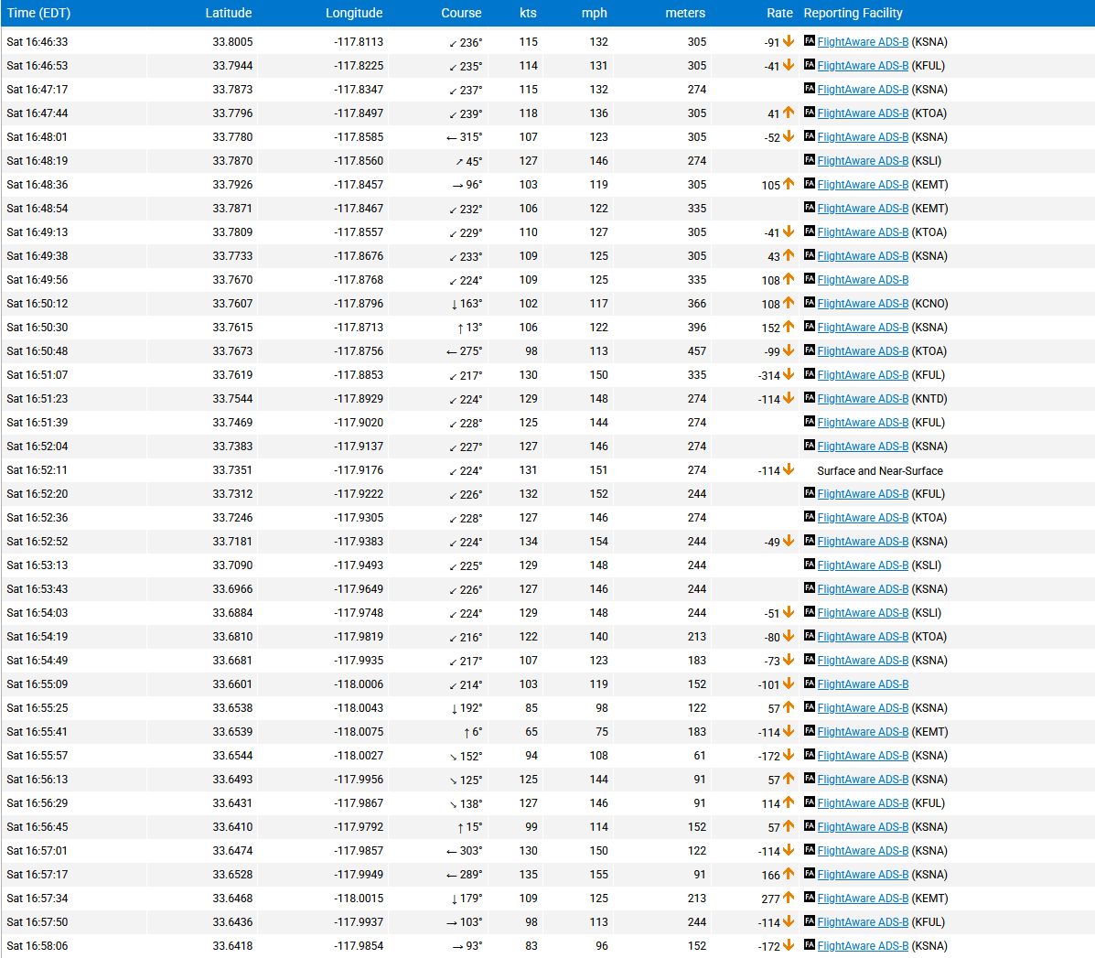Click the FA logo icon in the 16:51:23 KNTD row

click(x=809, y=398)
